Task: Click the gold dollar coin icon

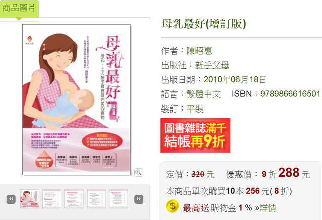Action: (172, 206)
